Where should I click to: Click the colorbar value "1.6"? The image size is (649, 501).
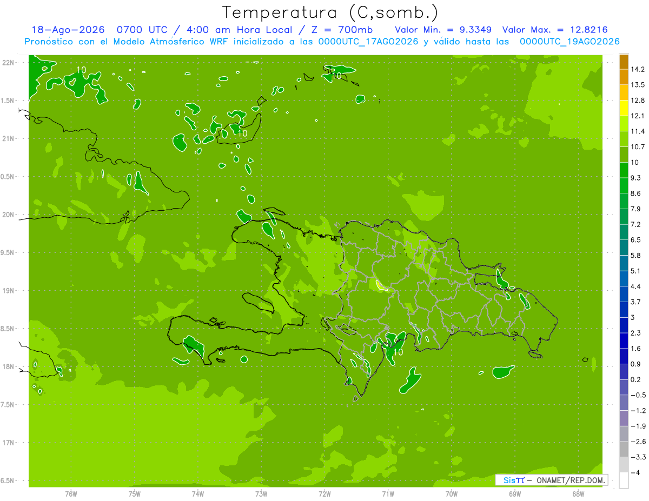pyautogui.click(x=636, y=349)
